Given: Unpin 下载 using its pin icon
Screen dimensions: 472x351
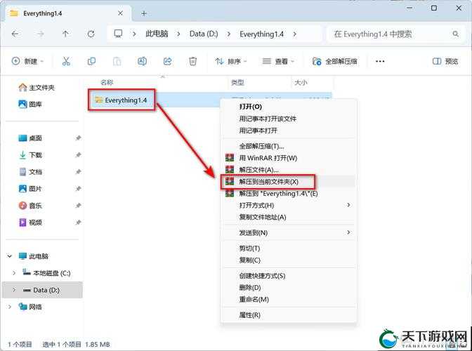Looking at the screenshot, I should 78,155.
